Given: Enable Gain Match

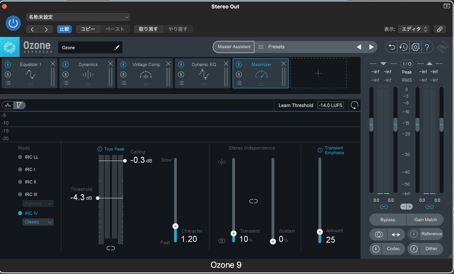Looking at the screenshot, I should (x=425, y=220).
